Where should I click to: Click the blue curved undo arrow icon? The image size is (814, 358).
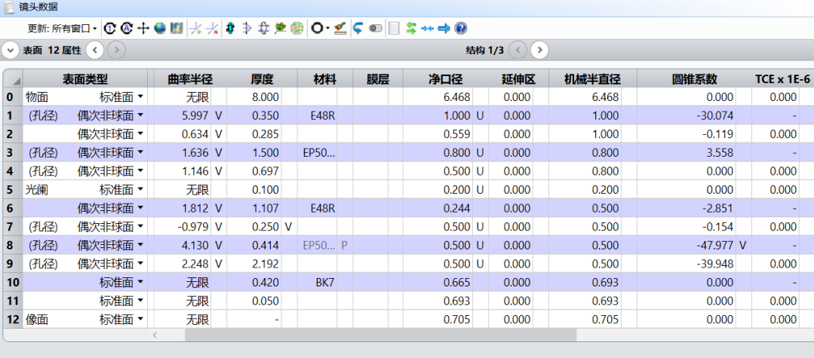pos(358,28)
